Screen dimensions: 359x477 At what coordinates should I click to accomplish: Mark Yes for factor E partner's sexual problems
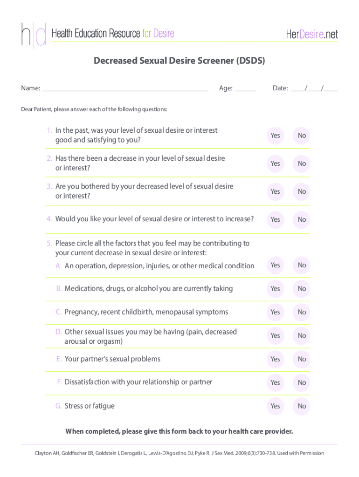(x=275, y=359)
